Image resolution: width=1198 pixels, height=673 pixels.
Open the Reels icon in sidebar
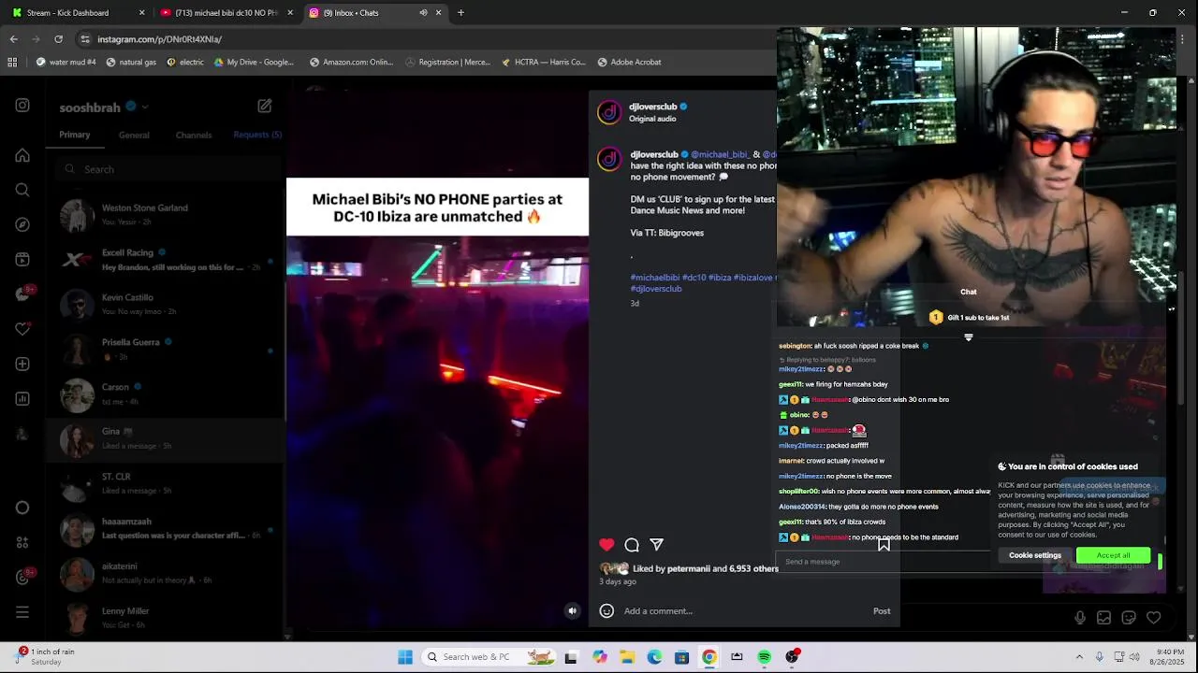22,259
